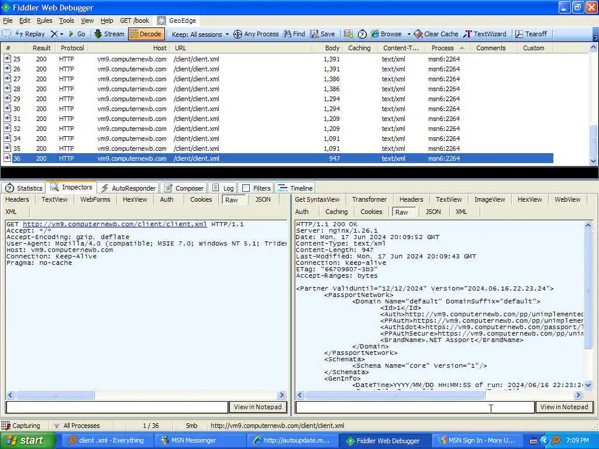Open the Keep: All sessions dropdown

point(200,34)
